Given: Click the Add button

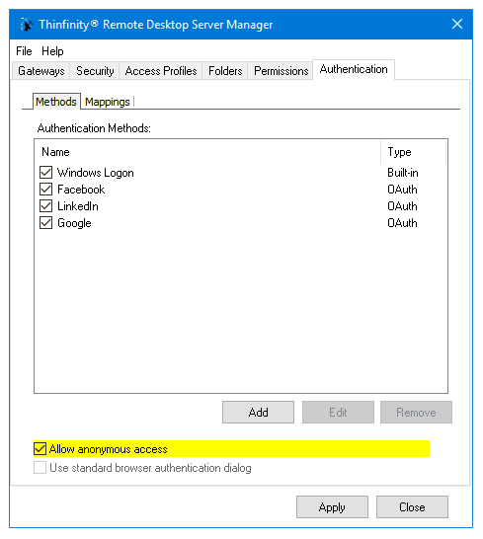Looking at the screenshot, I should click(258, 413).
